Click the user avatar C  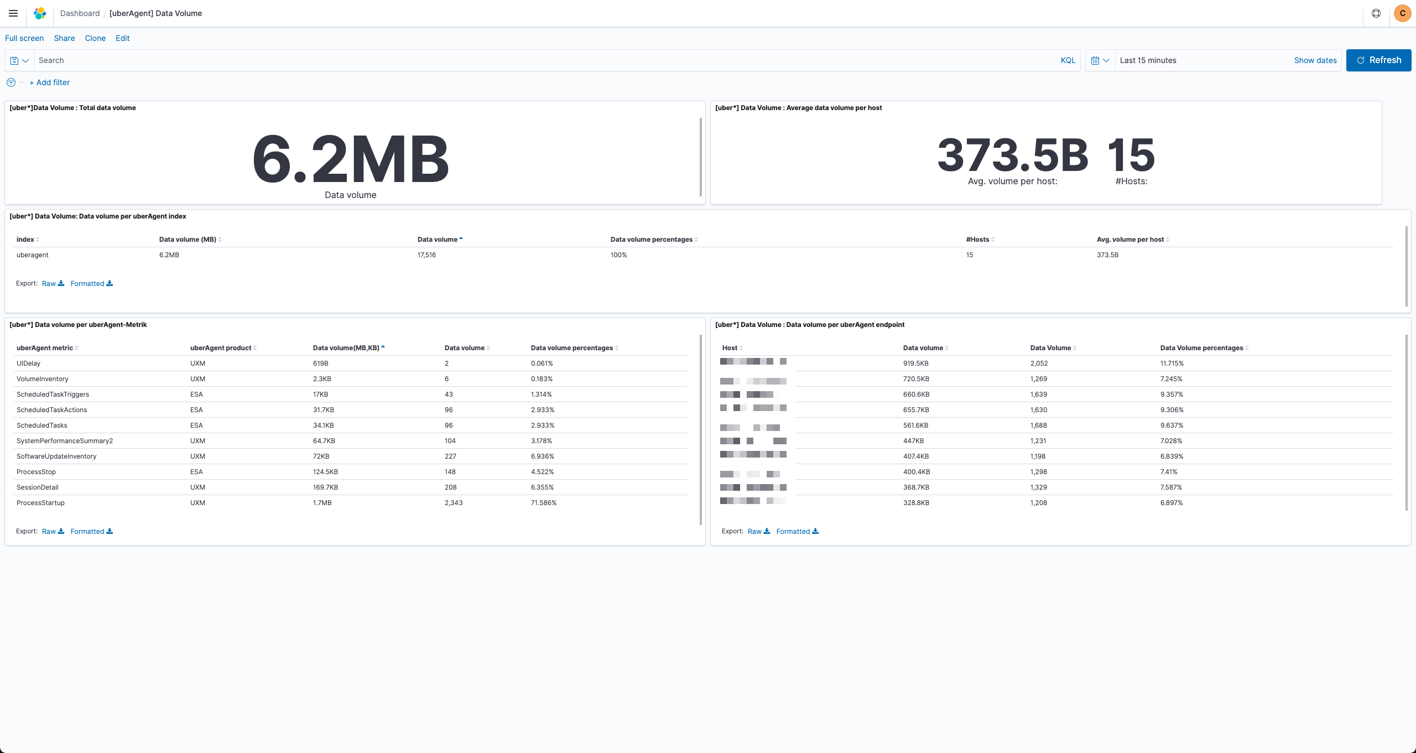click(1402, 13)
